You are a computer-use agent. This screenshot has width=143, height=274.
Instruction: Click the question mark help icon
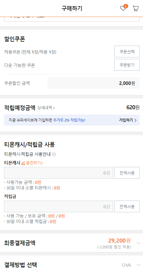coord(54,154)
